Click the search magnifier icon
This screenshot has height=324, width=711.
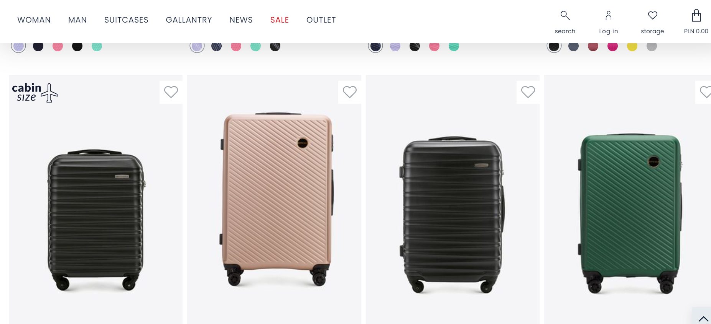coord(565,16)
